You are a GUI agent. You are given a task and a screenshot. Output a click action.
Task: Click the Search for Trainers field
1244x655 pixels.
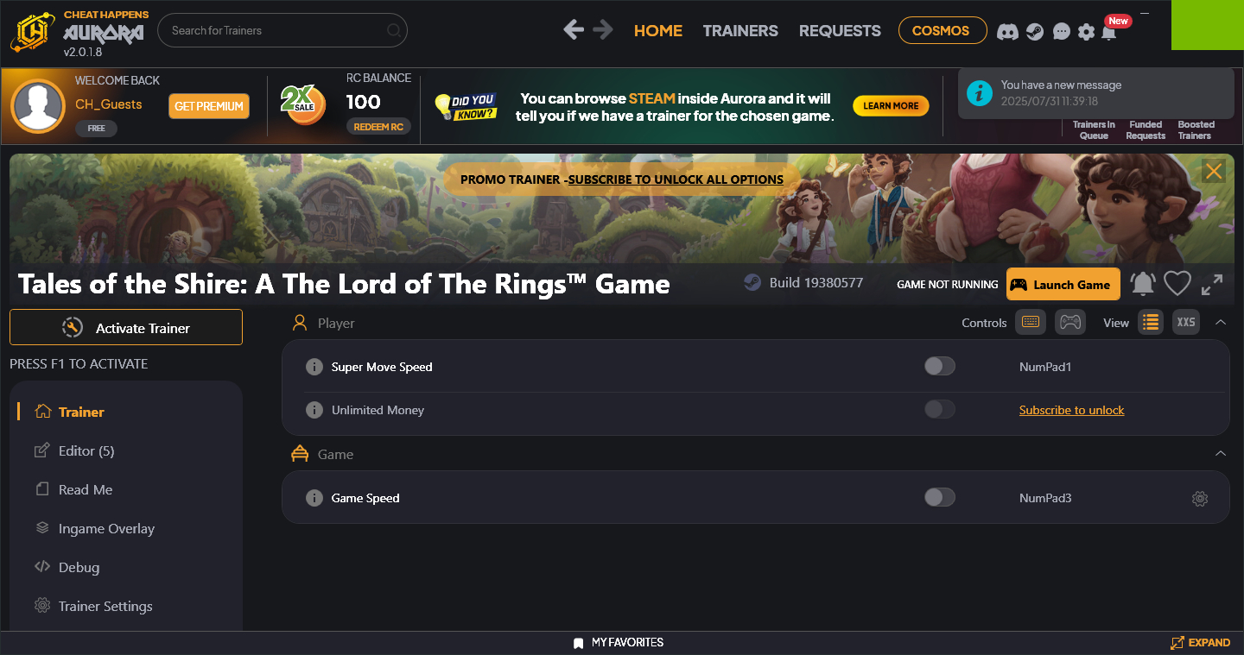[x=282, y=30]
